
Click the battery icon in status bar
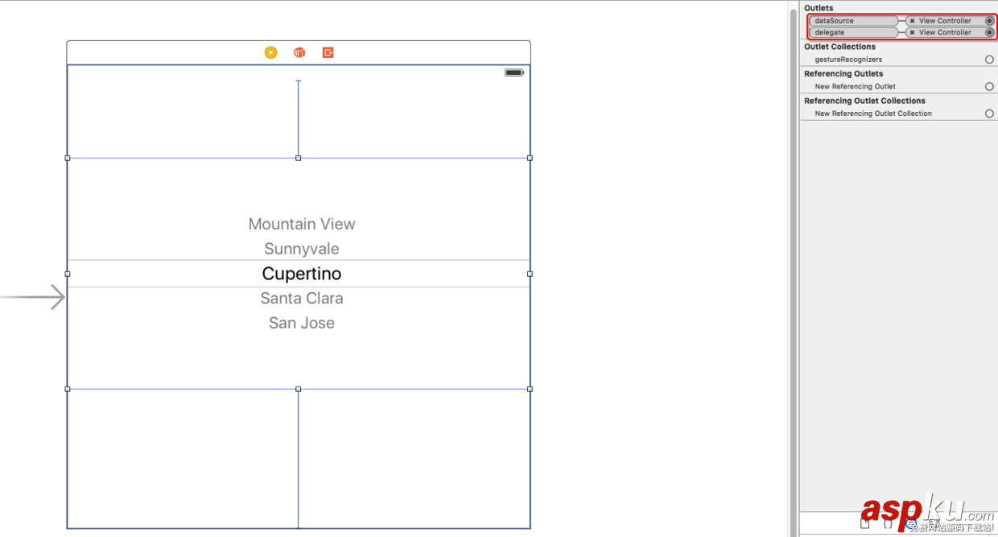click(x=513, y=72)
